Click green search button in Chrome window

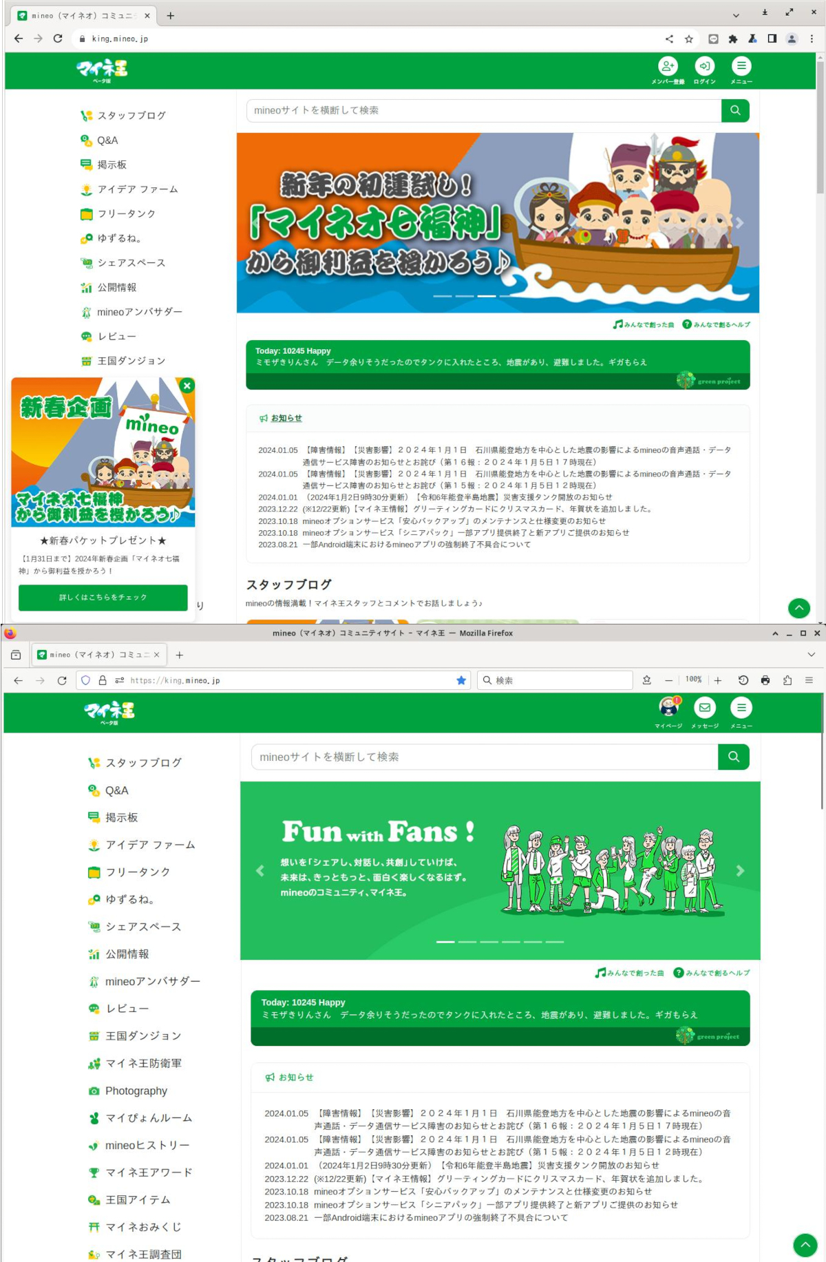point(735,110)
